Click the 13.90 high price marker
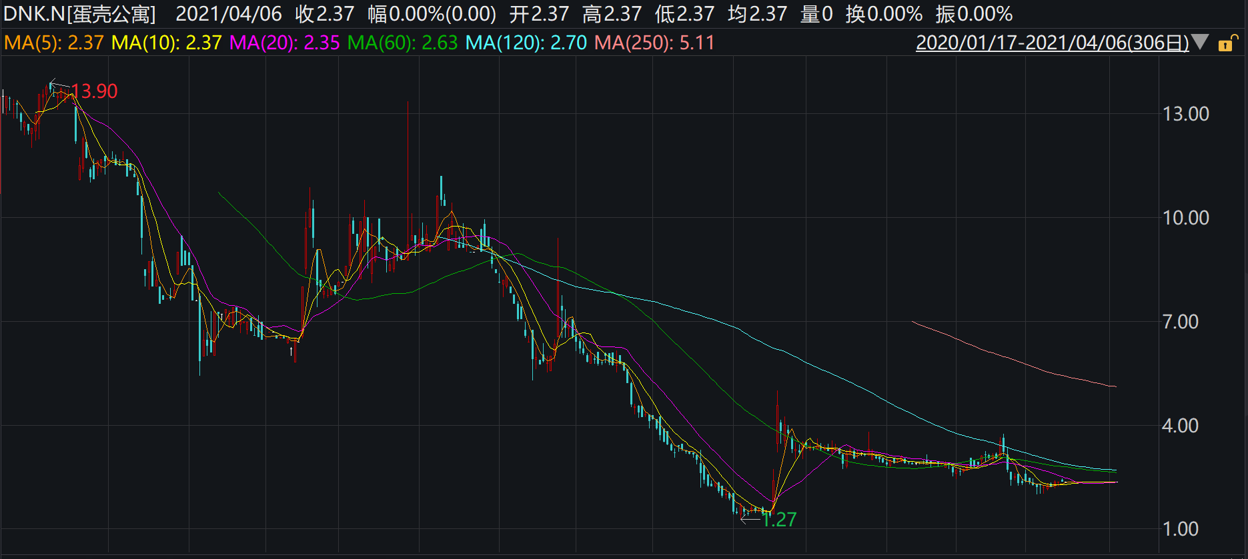 [x=94, y=91]
